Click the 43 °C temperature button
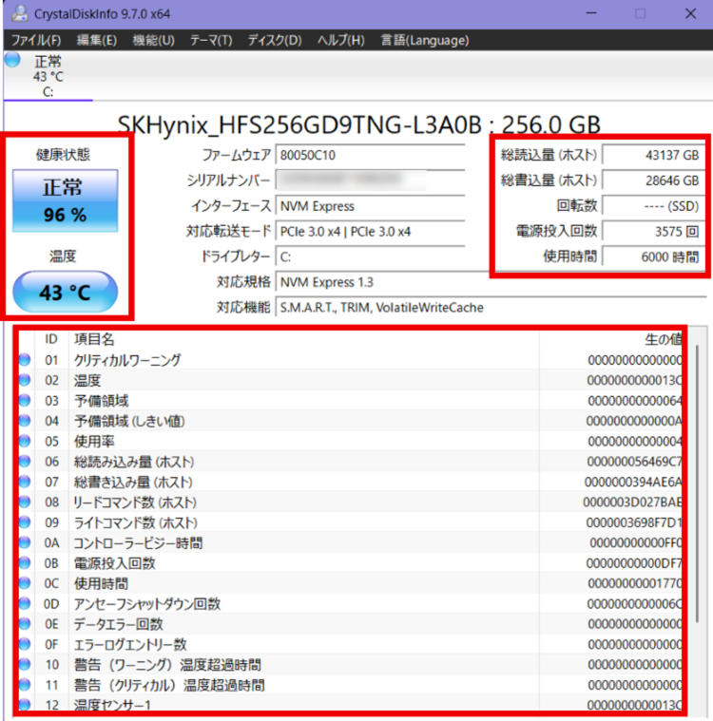 tap(65, 292)
